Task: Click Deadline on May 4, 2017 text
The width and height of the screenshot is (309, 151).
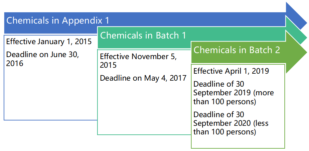Action: [x=143, y=78]
